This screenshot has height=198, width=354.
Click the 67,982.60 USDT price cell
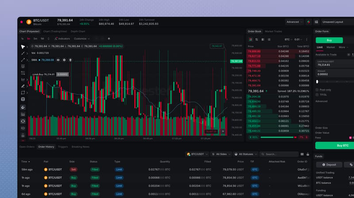coord(233,194)
